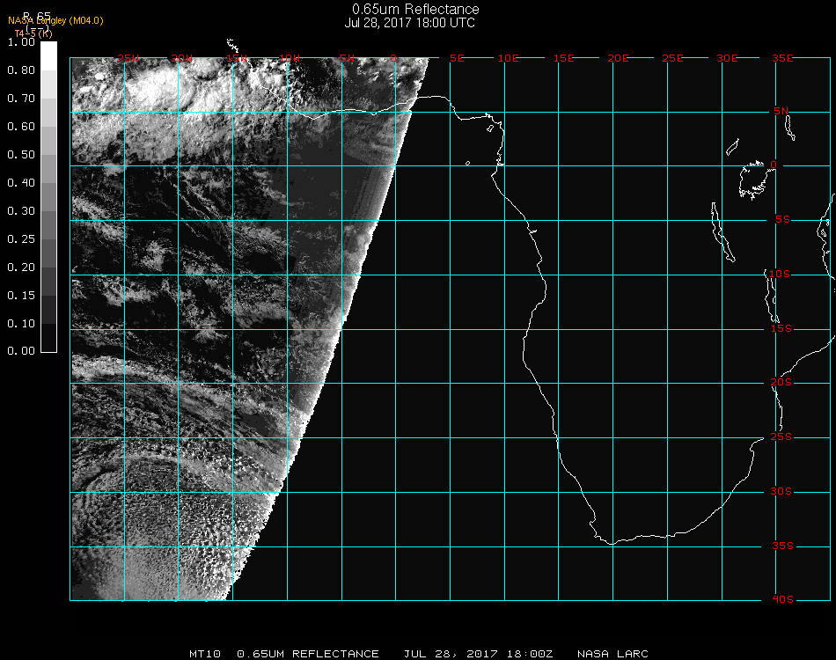This screenshot has width=836, height=660.
Task: Click the "10W" longitude label
Action: coord(290,58)
